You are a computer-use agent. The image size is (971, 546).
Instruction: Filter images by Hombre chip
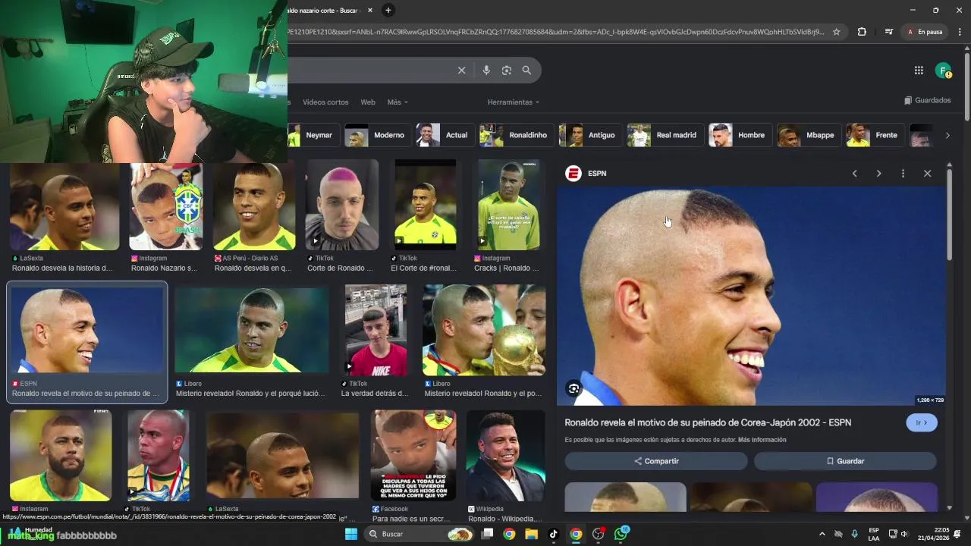pyautogui.click(x=740, y=135)
